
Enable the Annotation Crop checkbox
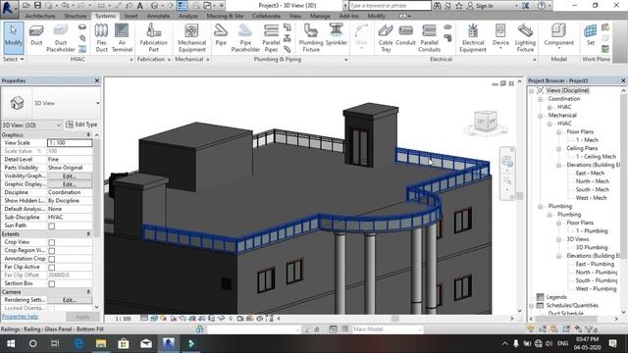click(x=52, y=259)
